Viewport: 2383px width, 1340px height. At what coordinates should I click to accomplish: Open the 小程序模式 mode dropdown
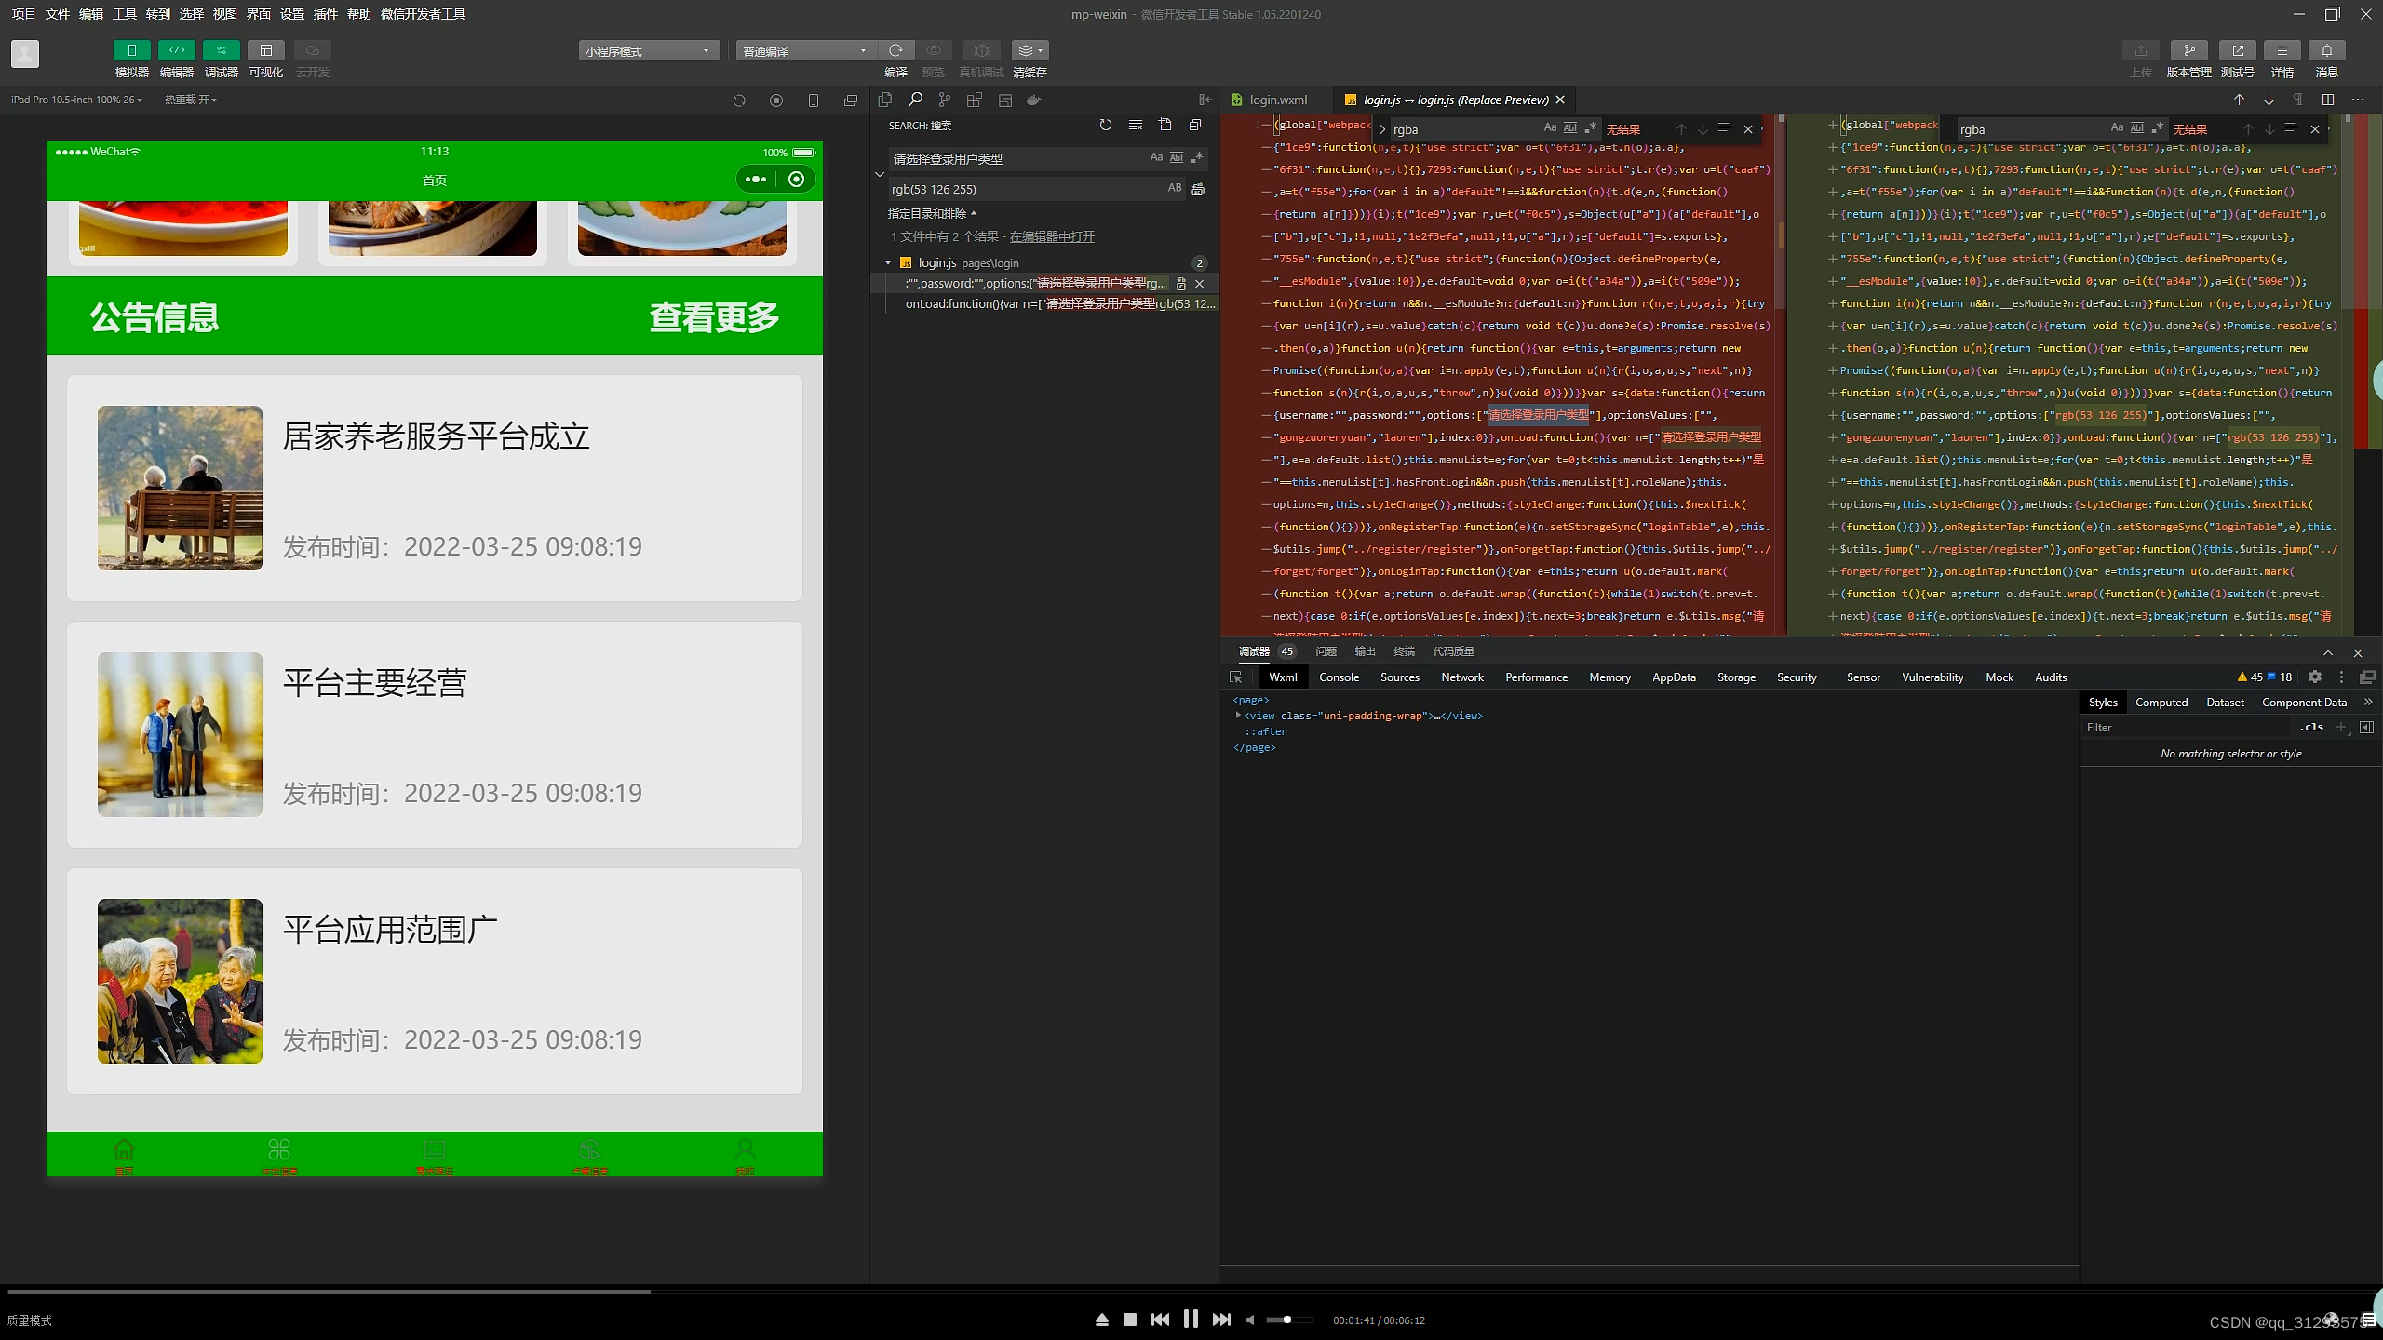point(648,51)
